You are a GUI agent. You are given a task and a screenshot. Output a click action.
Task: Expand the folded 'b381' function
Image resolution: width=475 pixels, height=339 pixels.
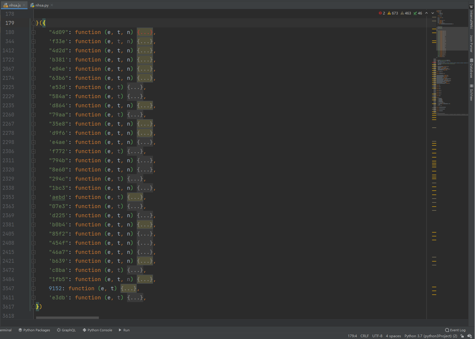coord(33,60)
